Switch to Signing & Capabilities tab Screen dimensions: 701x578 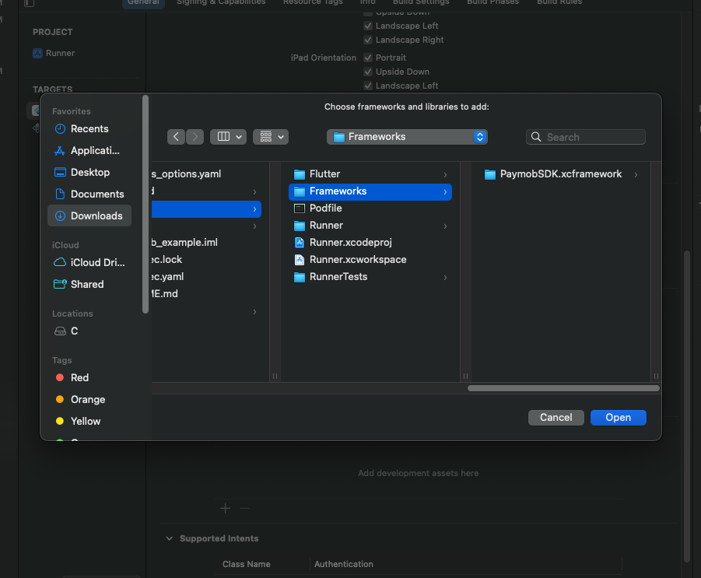click(221, 2)
